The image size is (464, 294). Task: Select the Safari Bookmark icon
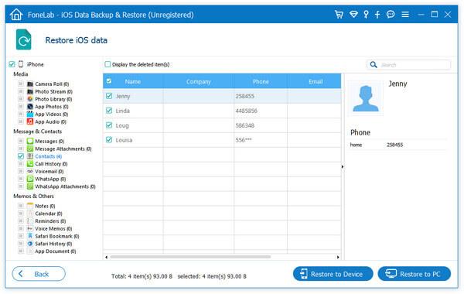coord(30,236)
